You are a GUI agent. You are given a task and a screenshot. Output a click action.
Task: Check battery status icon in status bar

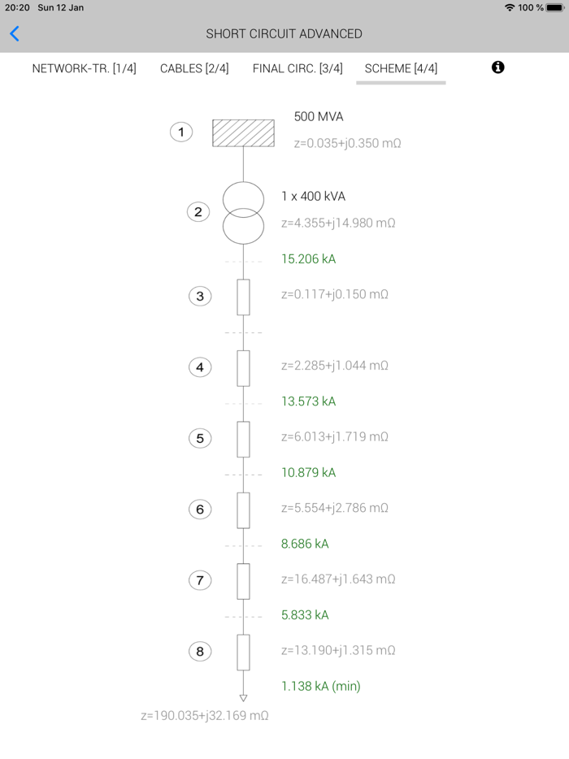556,7
